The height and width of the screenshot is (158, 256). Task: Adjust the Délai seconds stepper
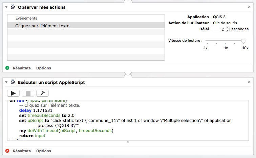point(228,29)
